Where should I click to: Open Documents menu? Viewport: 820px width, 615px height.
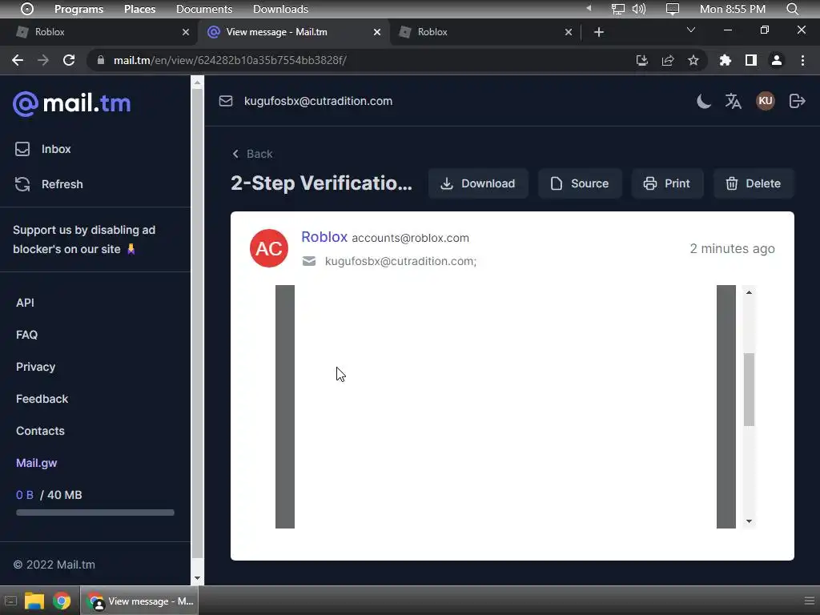[204, 9]
